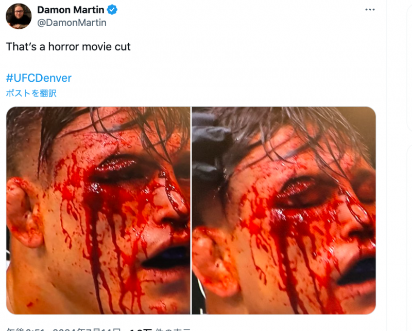
Task: Click Damon Martin's profile avatar
Action: click(19, 16)
